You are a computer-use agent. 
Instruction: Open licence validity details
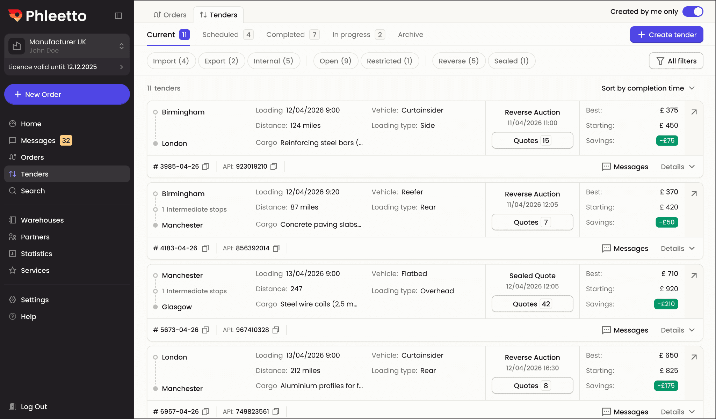pyautogui.click(x=67, y=67)
